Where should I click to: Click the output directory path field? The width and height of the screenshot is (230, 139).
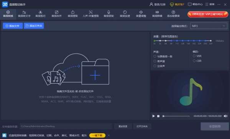coord(66,126)
